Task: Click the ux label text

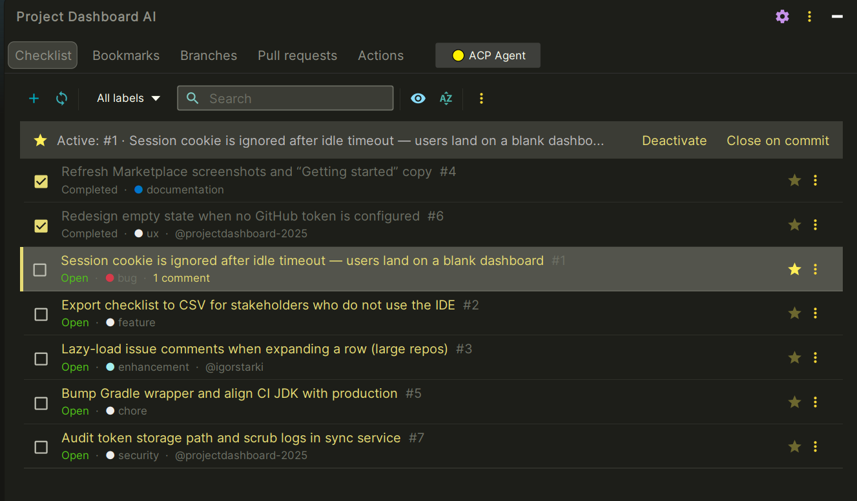Action: coord(152,233)
